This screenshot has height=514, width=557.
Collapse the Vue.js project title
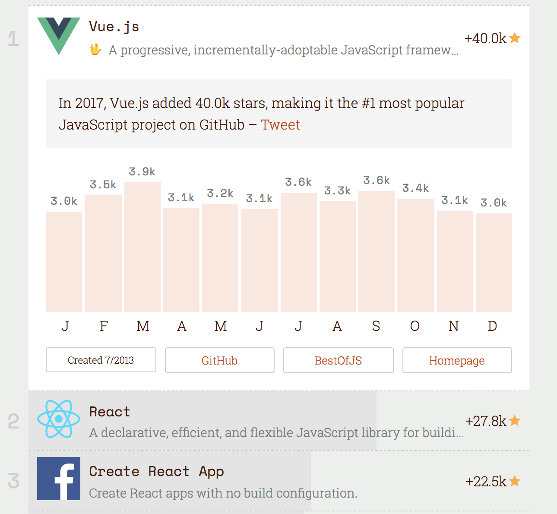pyautogui.click(x=114, y=27)
